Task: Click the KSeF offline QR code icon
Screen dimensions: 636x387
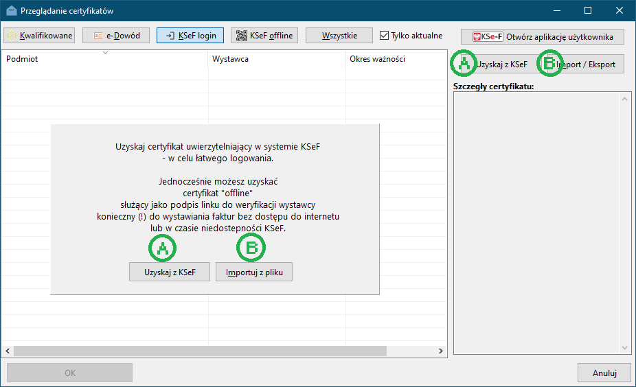Action: (240, 36)
